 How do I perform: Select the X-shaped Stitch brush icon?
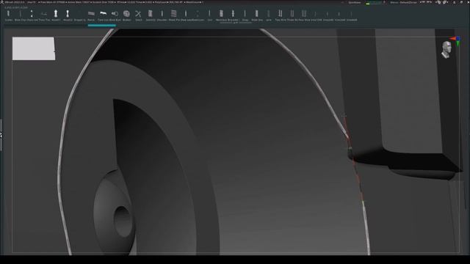(x=138, y=14)
